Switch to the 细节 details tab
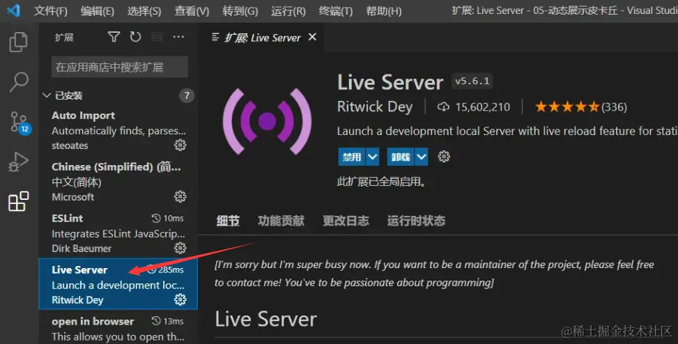Viewport: 678px width, 344px height. [229, 221]
